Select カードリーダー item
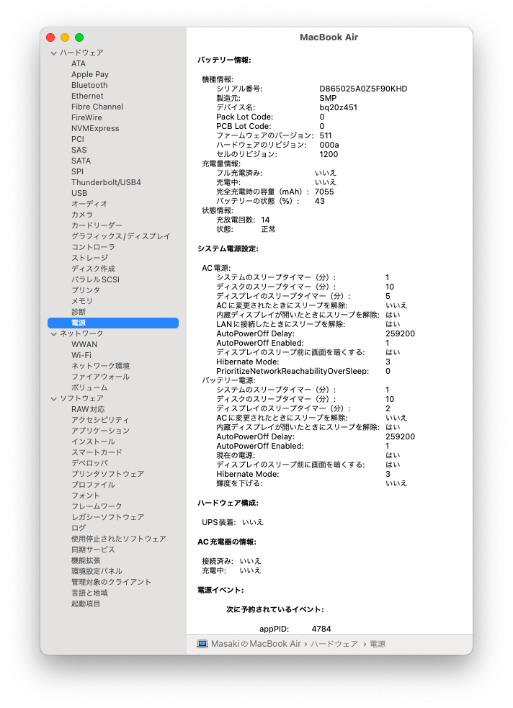 tap(97, 225)
